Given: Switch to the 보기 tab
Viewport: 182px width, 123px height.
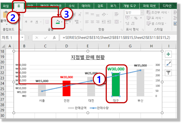Looking at the screenshot, I should (113, 6).
